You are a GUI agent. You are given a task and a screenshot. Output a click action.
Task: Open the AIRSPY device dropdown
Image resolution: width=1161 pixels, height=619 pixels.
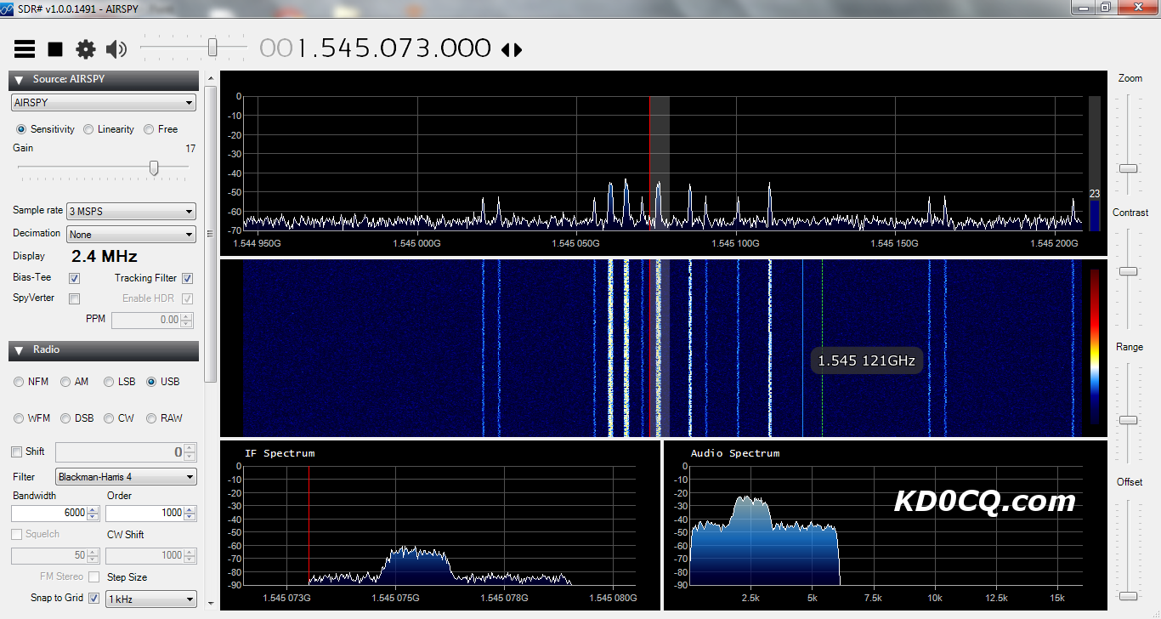tap(104, 103)
